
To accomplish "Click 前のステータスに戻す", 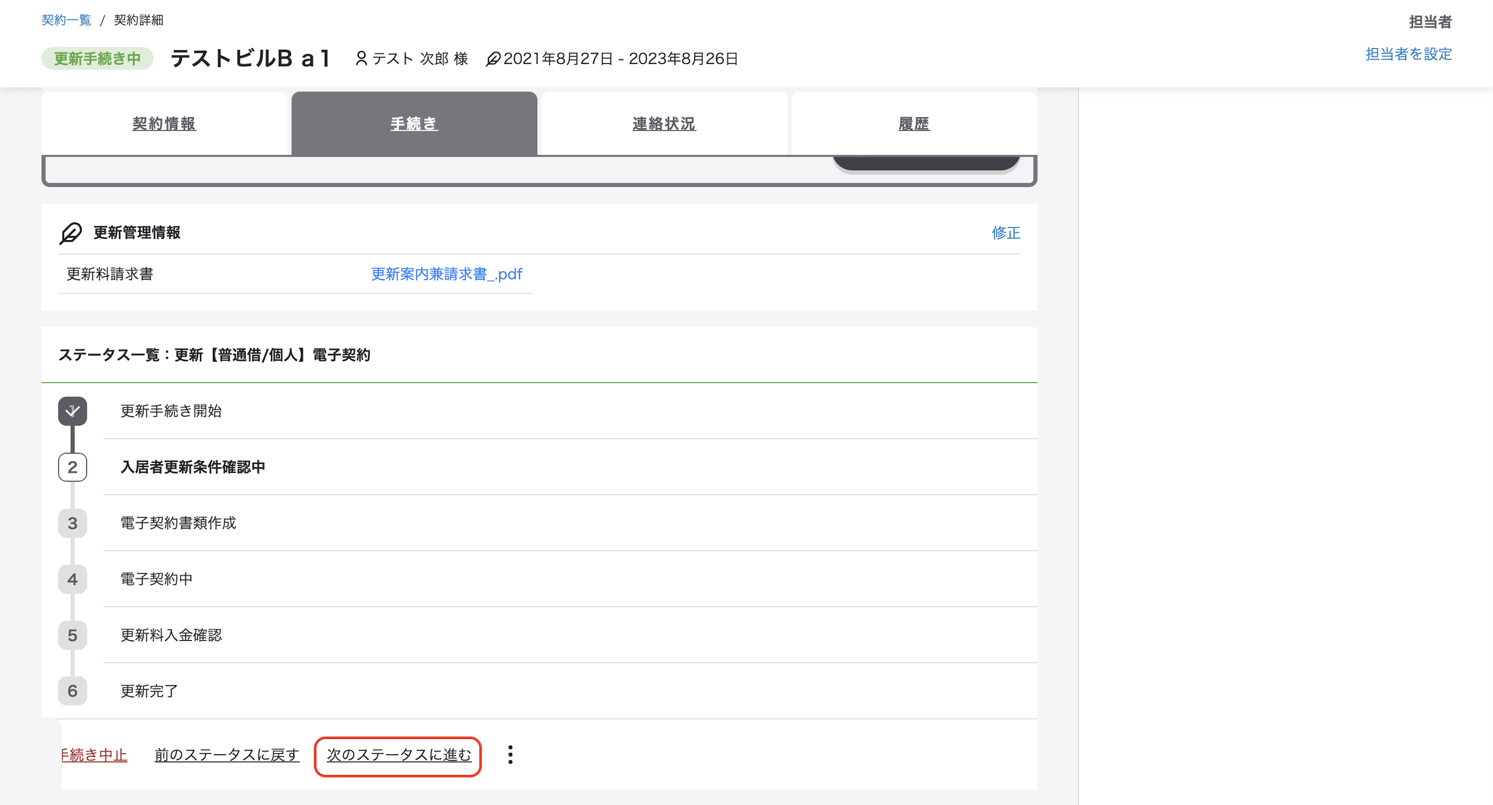I will (226, 755).
